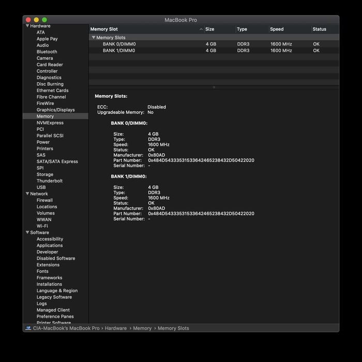This screenshot has width=362, height=362.
Task: Sort by Memory Slot column header
Action: (104, 29)
